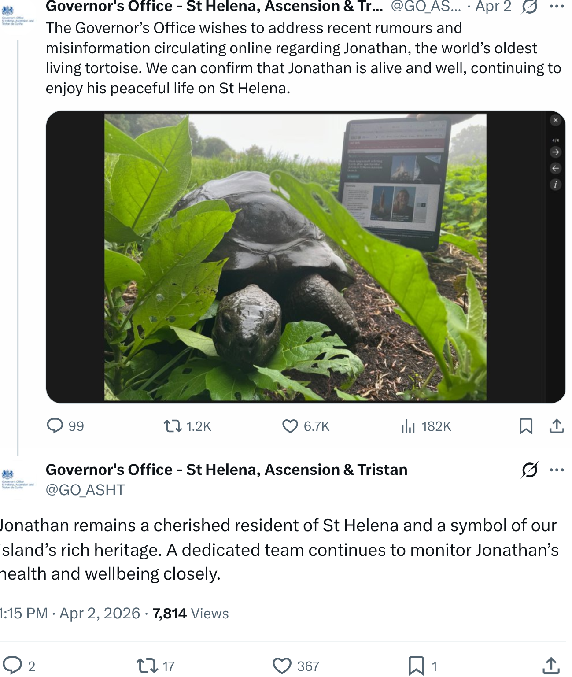Like the reply tweet with 367 likes
This screenshot has width=572, height=677.
tap(282, 666)
